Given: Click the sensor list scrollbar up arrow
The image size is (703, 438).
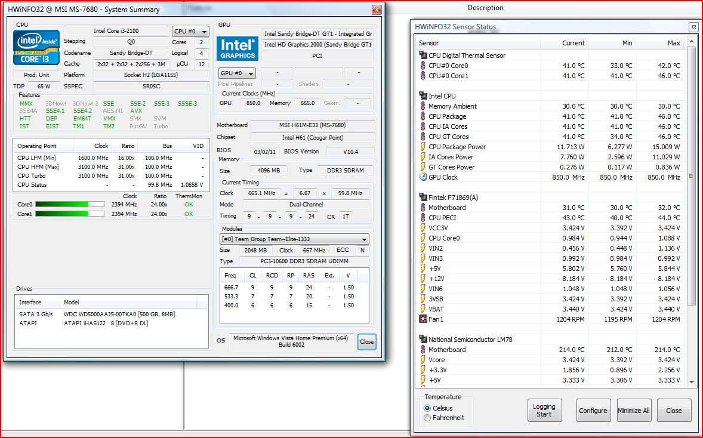Looking at the screenshot, I should pyautogui.click(x=691, y=42).
